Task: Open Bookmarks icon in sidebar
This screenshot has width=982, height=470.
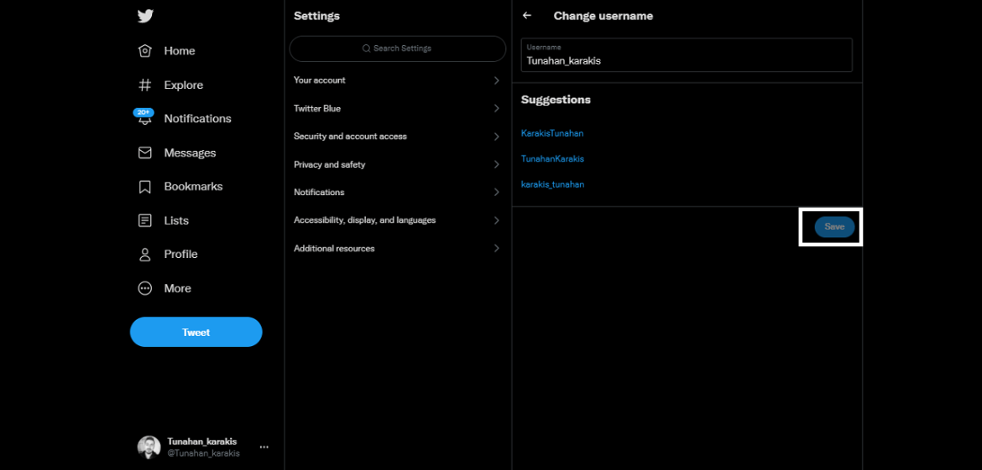Action: point(145,187)
